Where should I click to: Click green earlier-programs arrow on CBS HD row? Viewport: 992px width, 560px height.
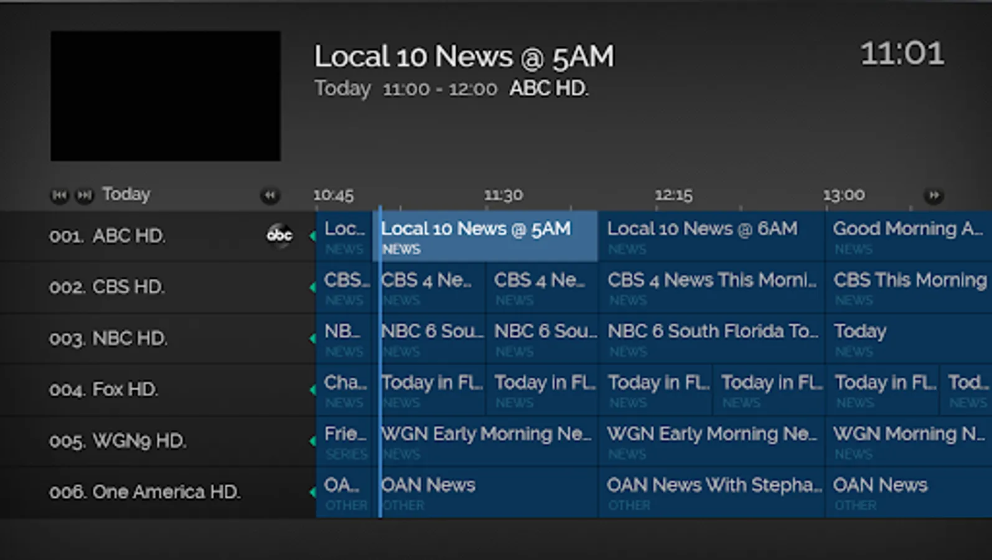tap(312, 287)
